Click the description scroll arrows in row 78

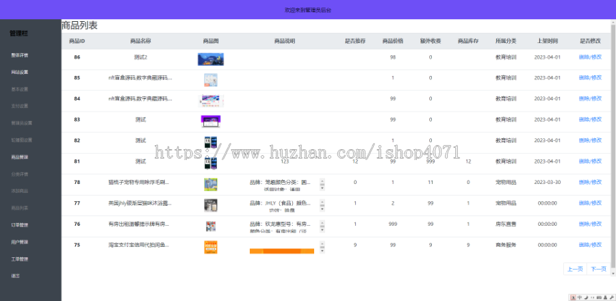(x=322, y=184)
